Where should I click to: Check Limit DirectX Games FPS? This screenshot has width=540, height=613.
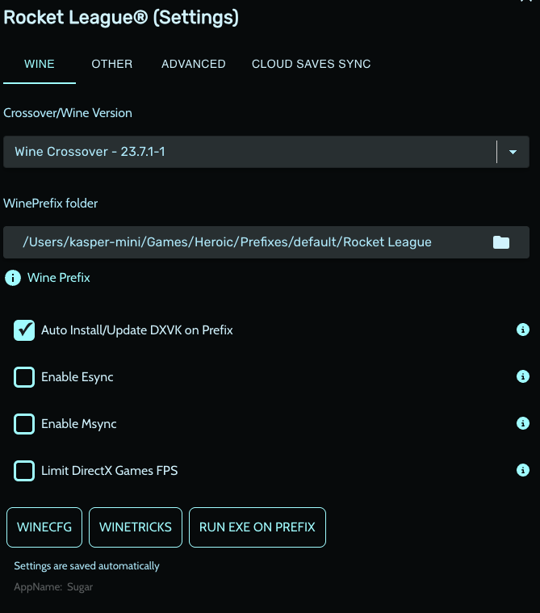coord(24,471)
